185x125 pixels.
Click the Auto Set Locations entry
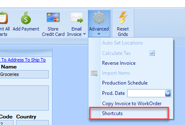(x=122, y=43)
